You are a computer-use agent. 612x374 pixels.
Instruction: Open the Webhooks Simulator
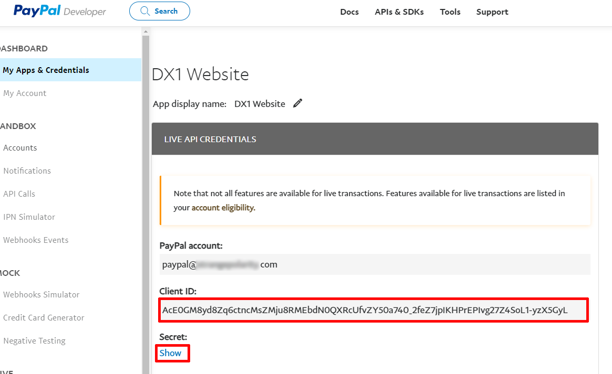click(x=42, y=294)
